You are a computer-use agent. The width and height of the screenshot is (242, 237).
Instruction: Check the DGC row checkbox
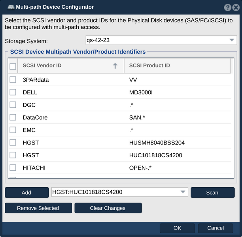[x=13, y=105]
